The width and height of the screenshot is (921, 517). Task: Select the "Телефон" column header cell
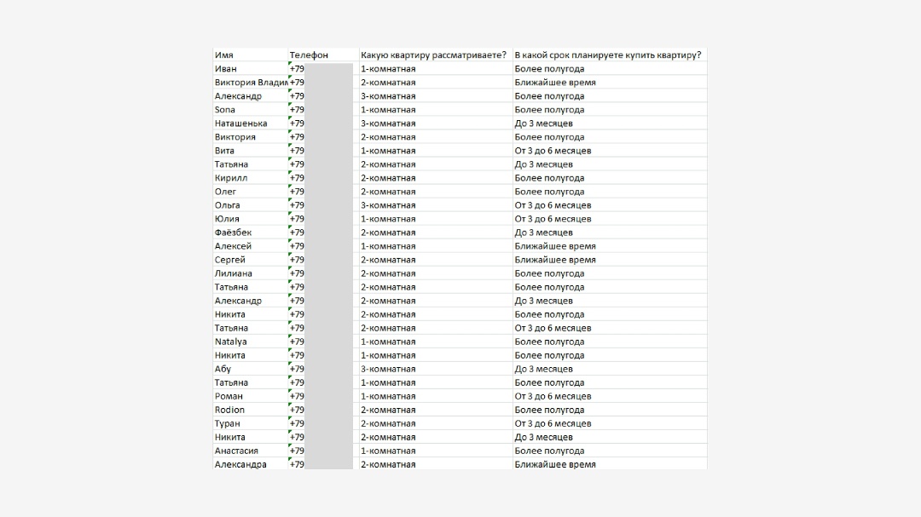(323, 55)
